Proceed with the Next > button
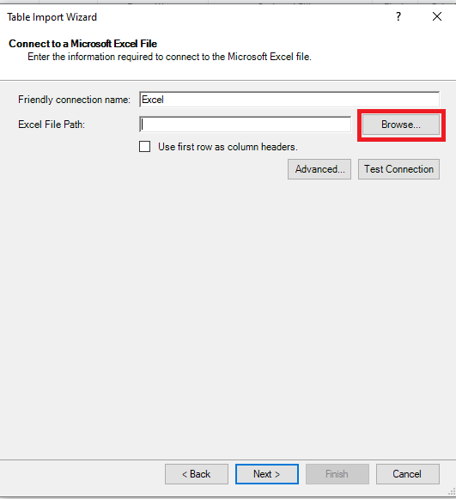Image resolution: width=456 pixels, height=499 pixels. pos(267,474)
